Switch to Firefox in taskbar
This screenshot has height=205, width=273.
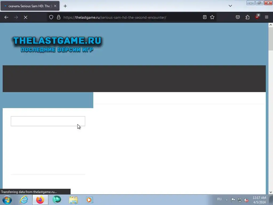click(x=40, y=200)
